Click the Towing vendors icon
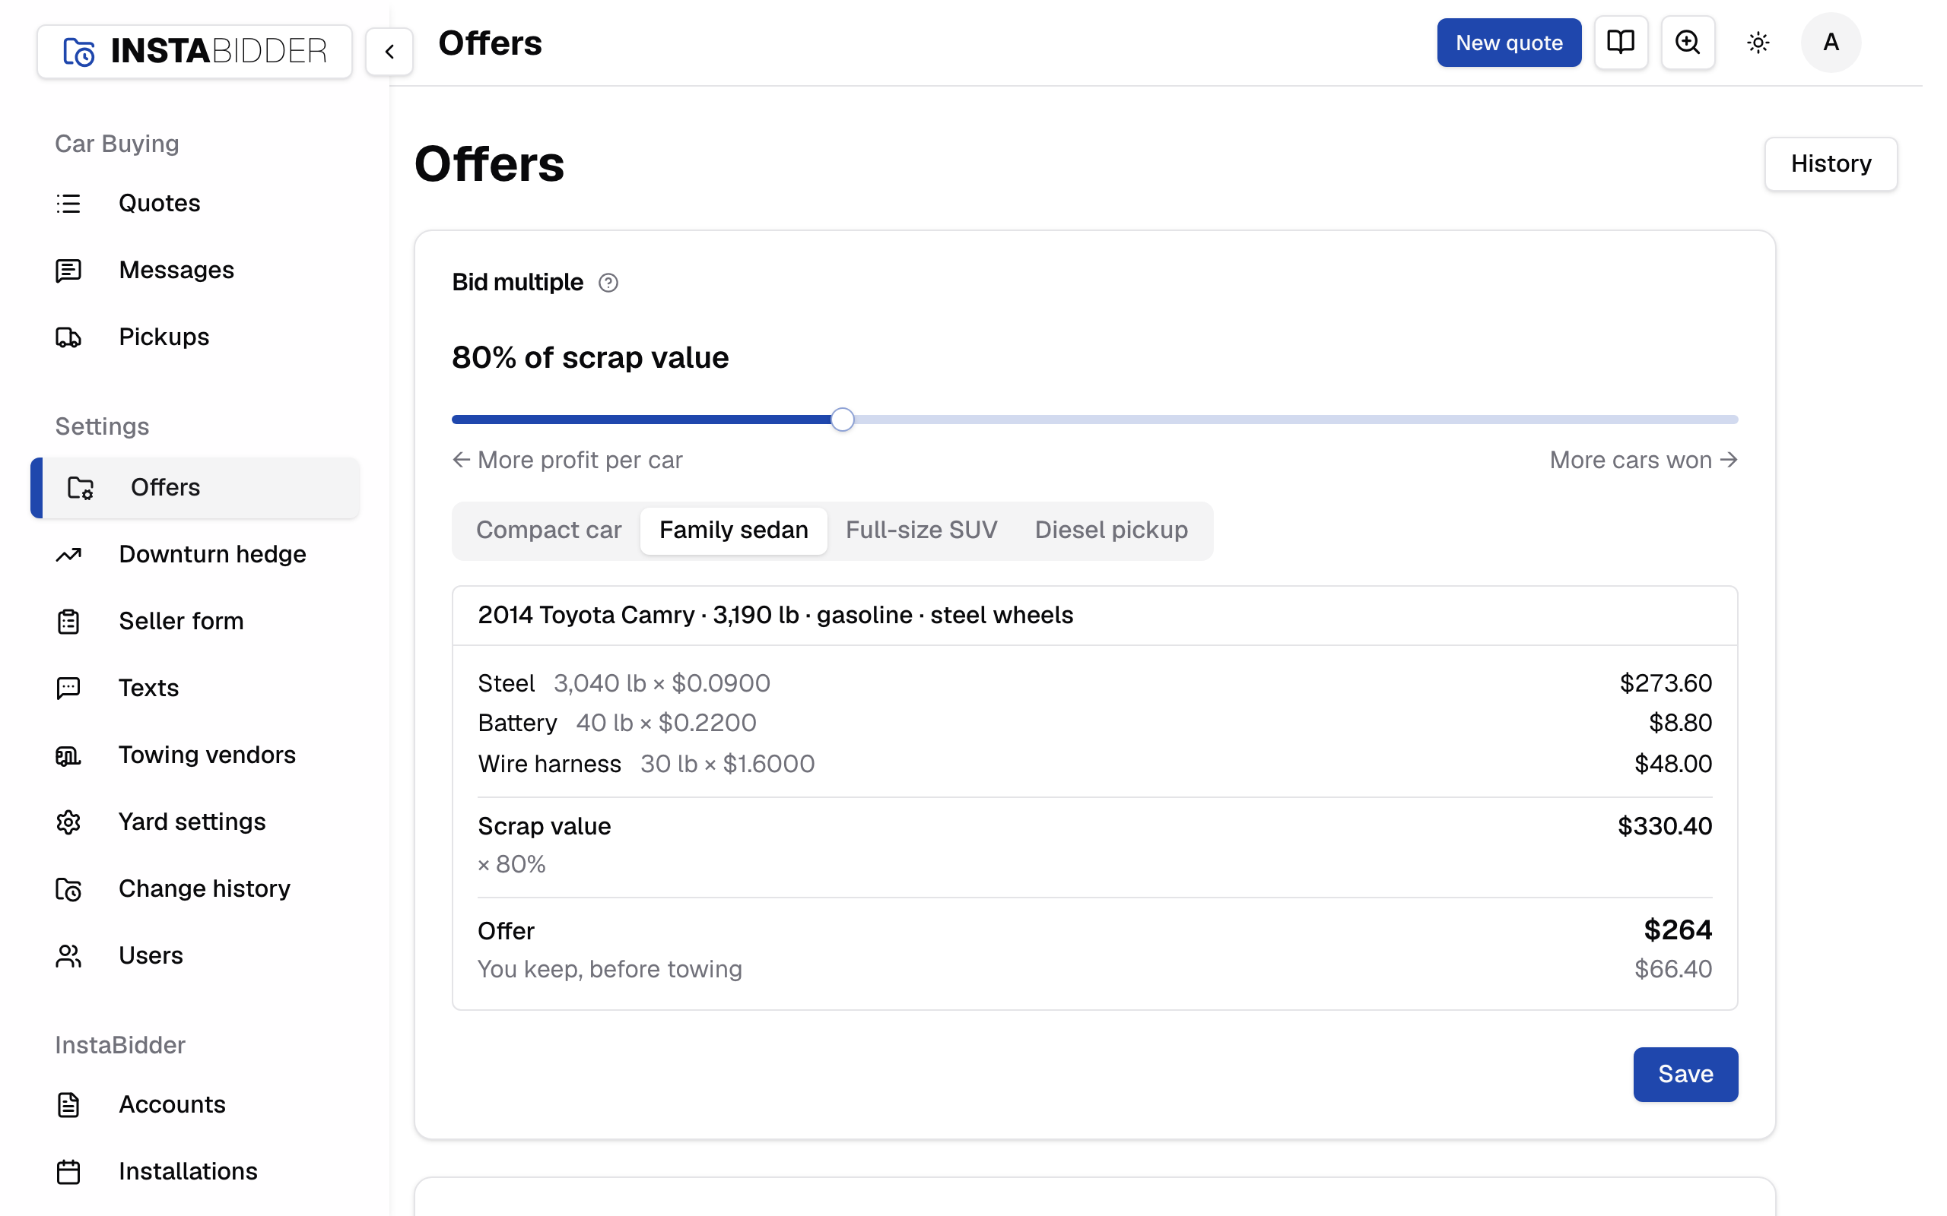This screenshot has width=1947, height=1216. (68, 755)
